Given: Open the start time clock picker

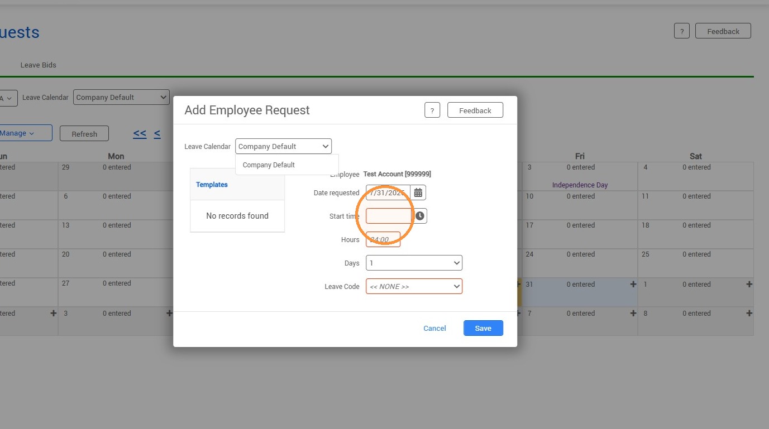Looking at the screenshot, I should coord(420,216).
